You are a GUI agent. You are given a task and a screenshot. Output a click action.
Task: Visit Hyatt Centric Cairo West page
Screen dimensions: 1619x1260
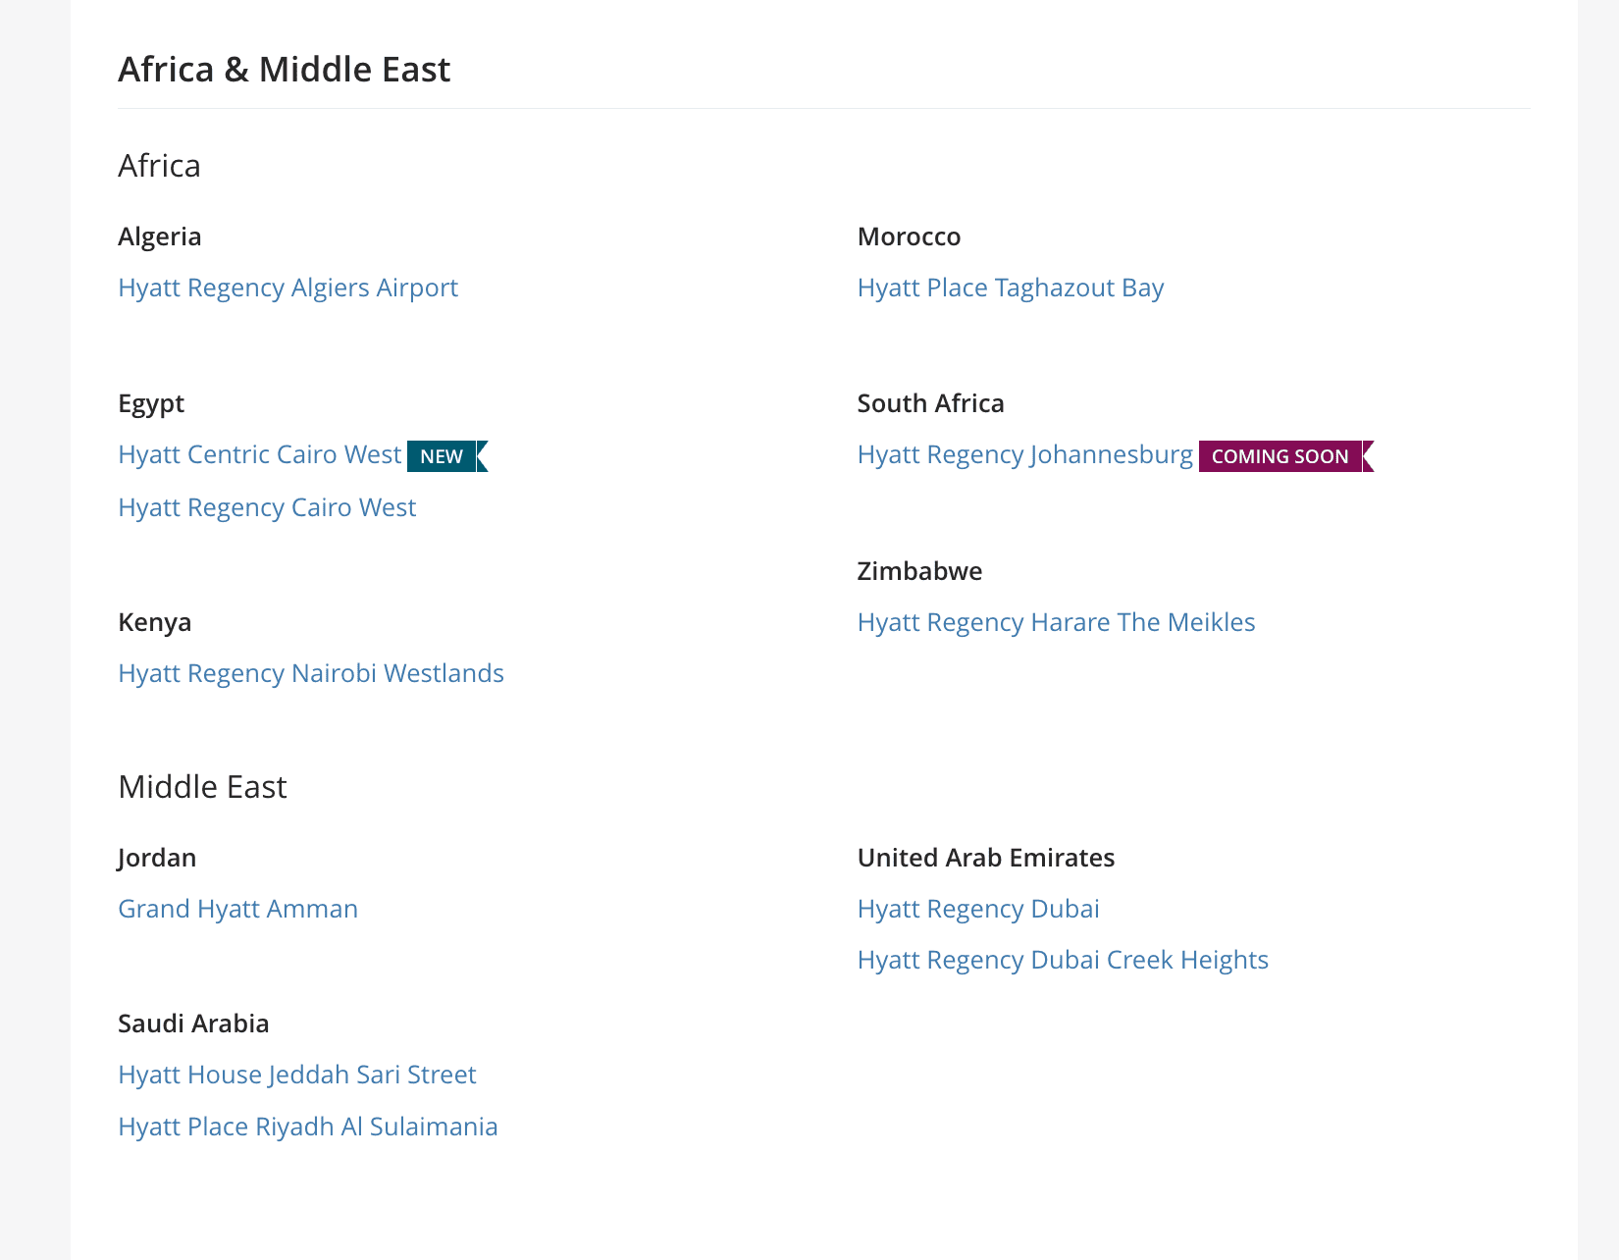(260, 454)
